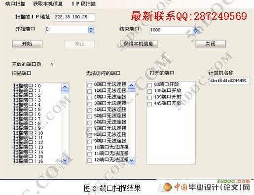The height and width of the screenshot is (195, 254).
Task: Click the 关闭 button
Action: pos(211,44)
